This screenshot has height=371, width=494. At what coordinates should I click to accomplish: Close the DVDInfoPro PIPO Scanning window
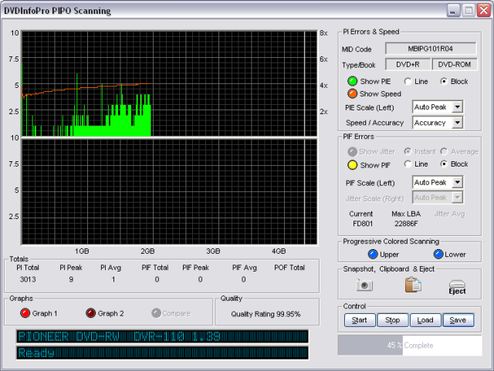click(484, 10)
